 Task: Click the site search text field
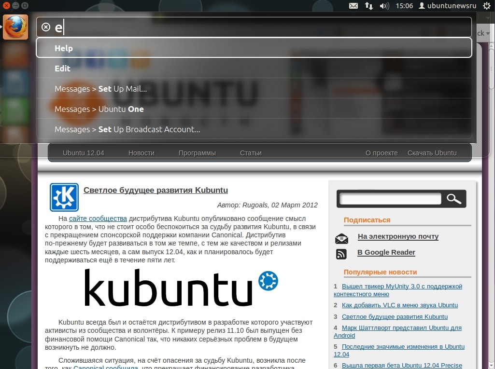(390, 199)
